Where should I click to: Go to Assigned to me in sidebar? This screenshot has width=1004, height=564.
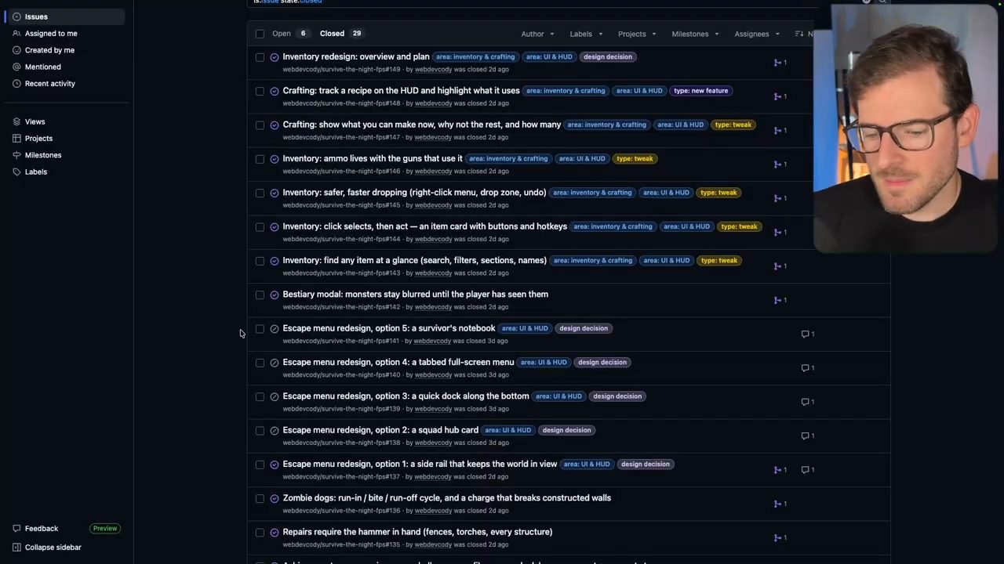(x=51, y=34)
